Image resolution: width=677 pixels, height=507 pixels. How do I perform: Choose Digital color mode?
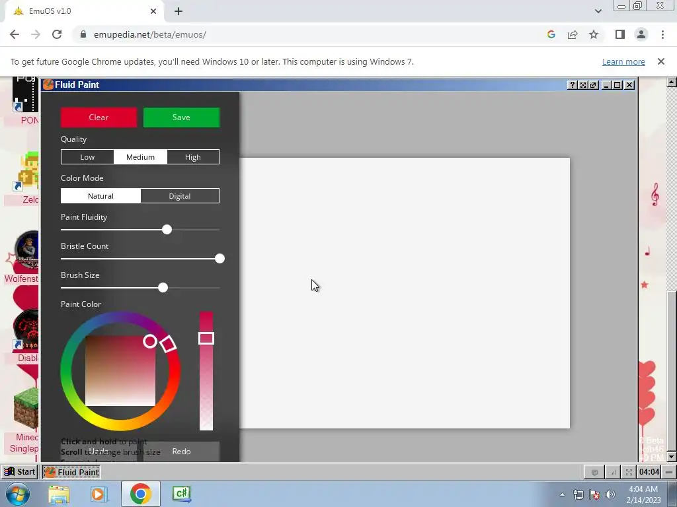[180, 195]
